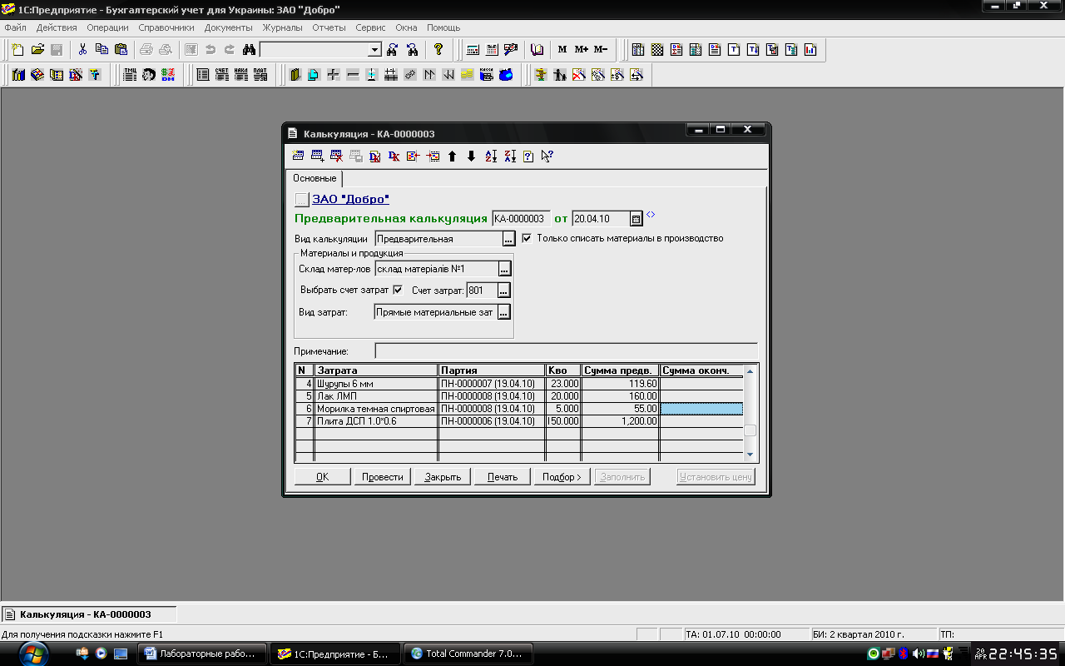This screenshot has width=1065, height=666.
Task: Click the document number field КА-0000003
Action: (x=520, y=219)
